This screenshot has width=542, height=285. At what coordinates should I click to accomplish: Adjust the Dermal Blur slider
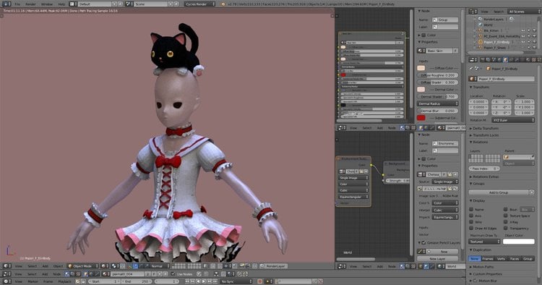click(x=438, y=111)
